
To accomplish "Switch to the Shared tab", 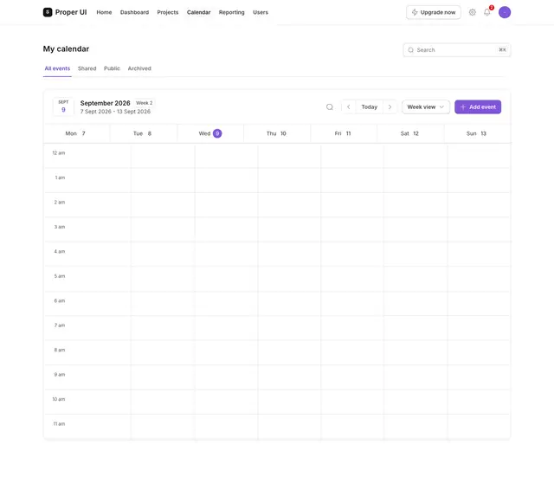I will coord(87,68).
